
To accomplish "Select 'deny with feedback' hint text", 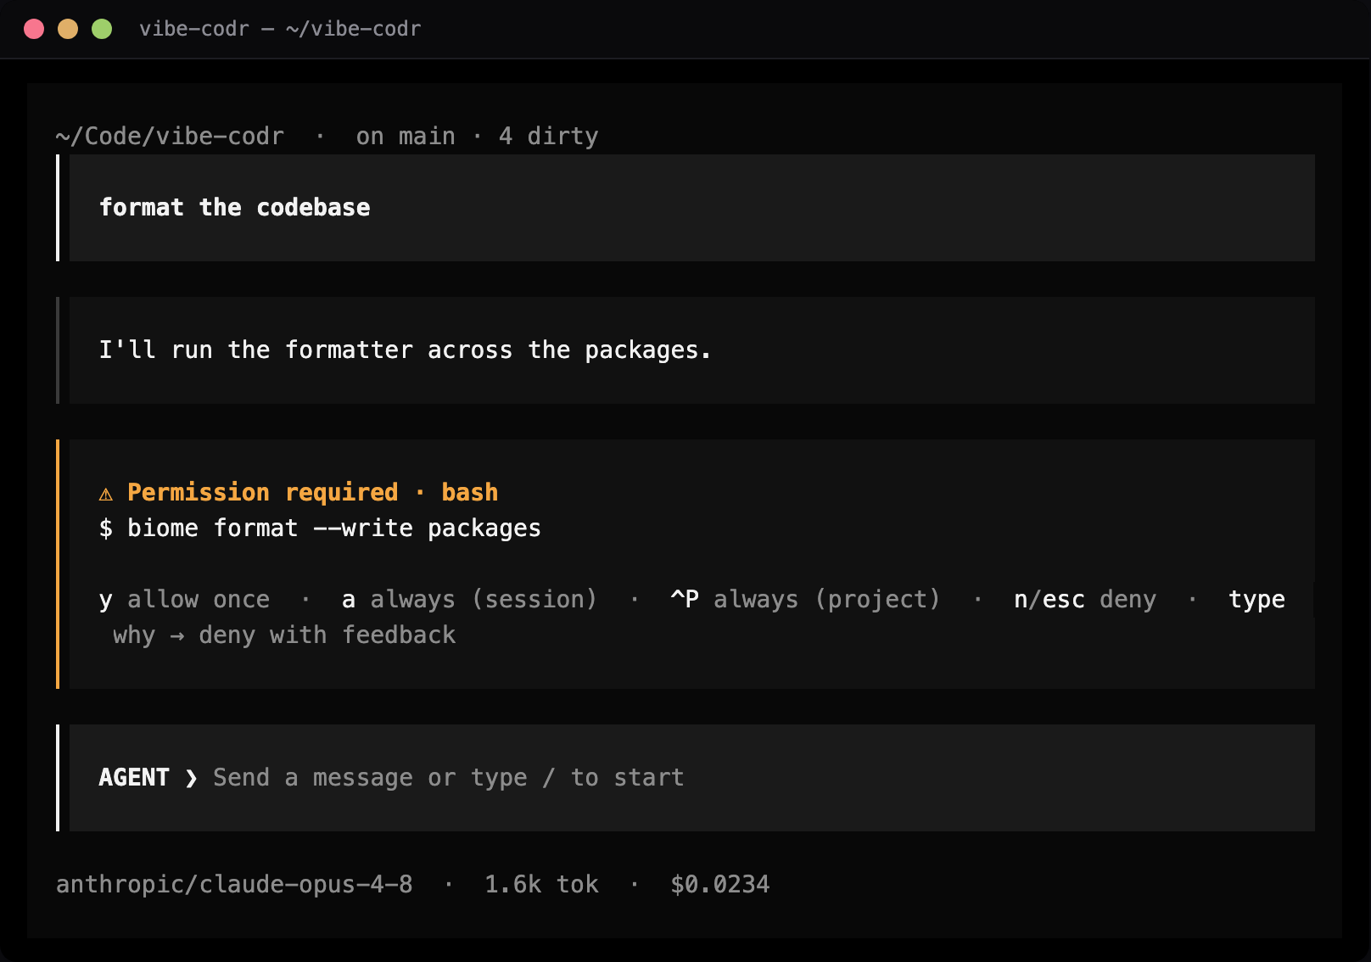I will pyautogui.click(x=327, y=635).
